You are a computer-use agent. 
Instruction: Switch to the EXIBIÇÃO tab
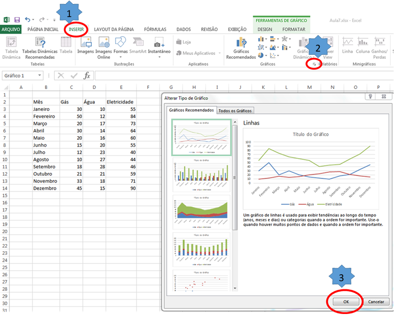237,29
